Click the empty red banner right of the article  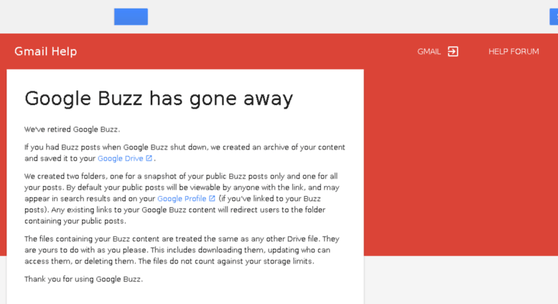[x=460, y=165]
